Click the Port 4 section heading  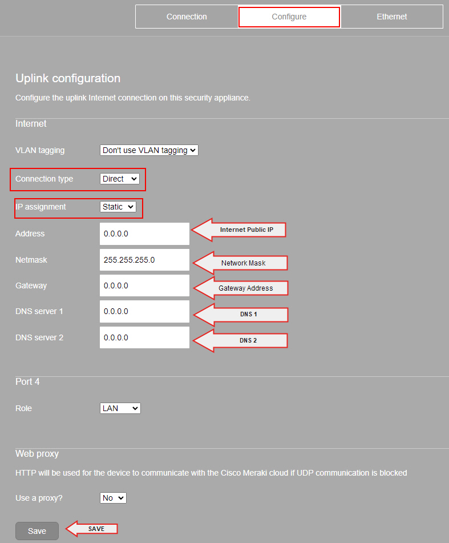coord(27,381)
